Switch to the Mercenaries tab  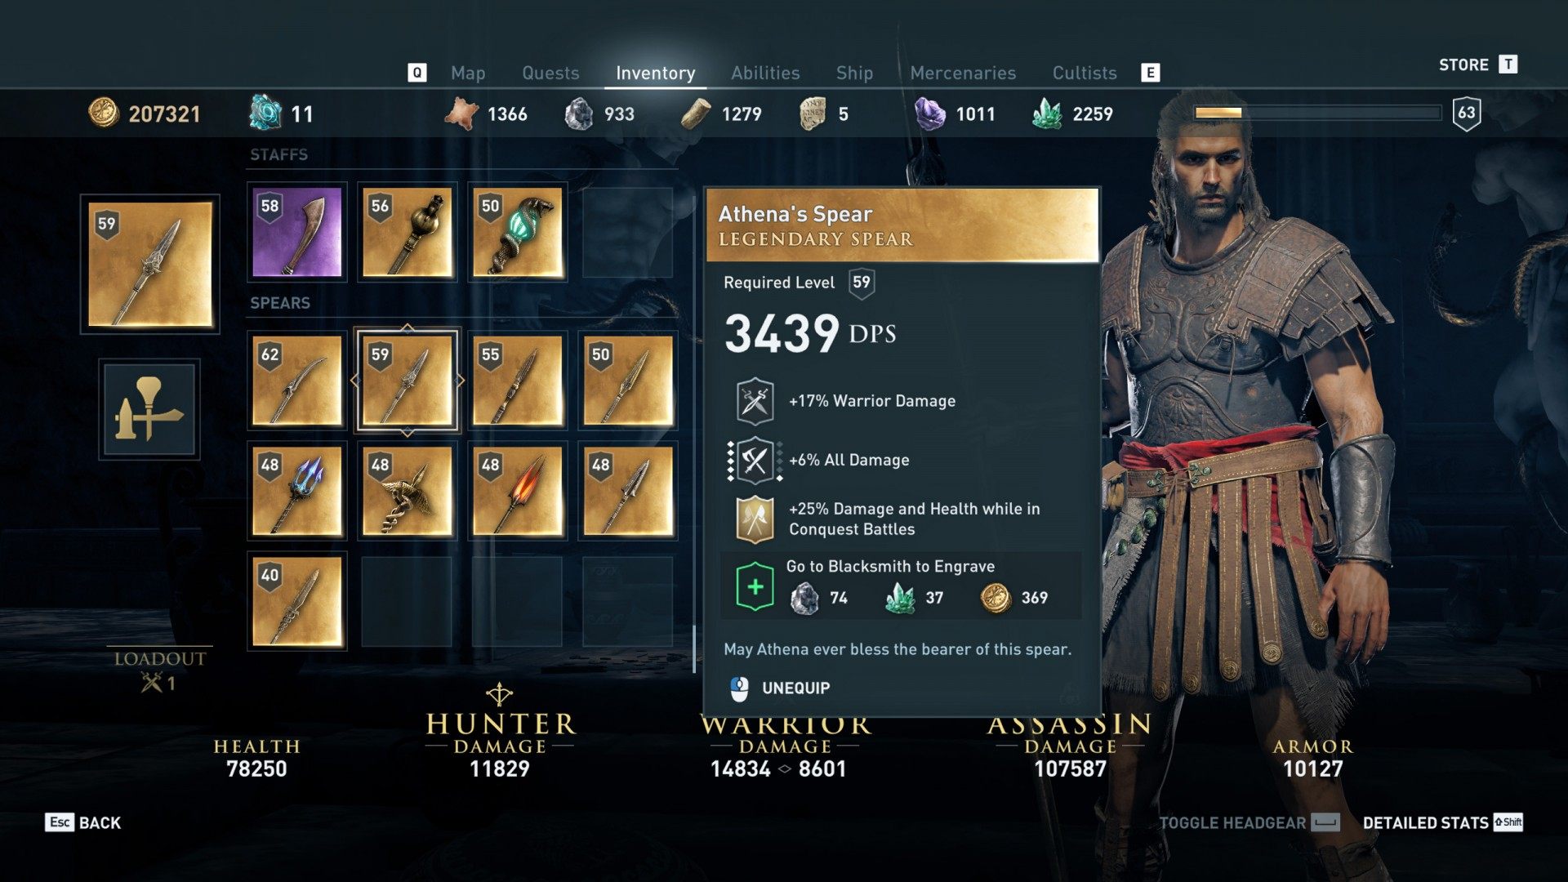tap(963, 73)
